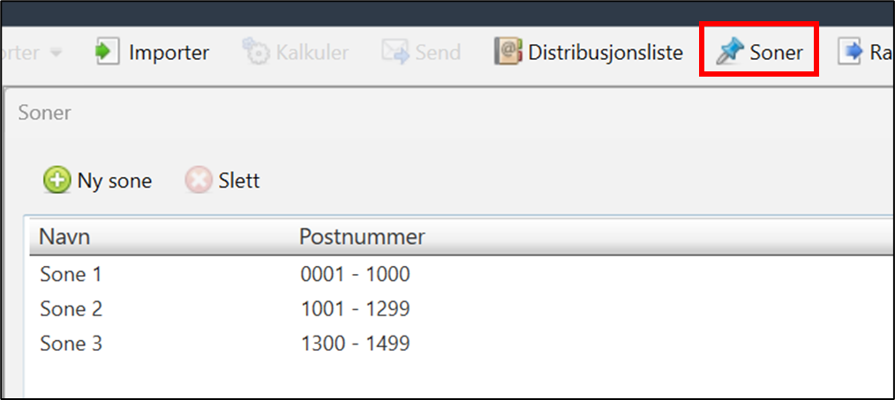
Task: Click the Kalkuler gear icon
Action: point(255,52)
